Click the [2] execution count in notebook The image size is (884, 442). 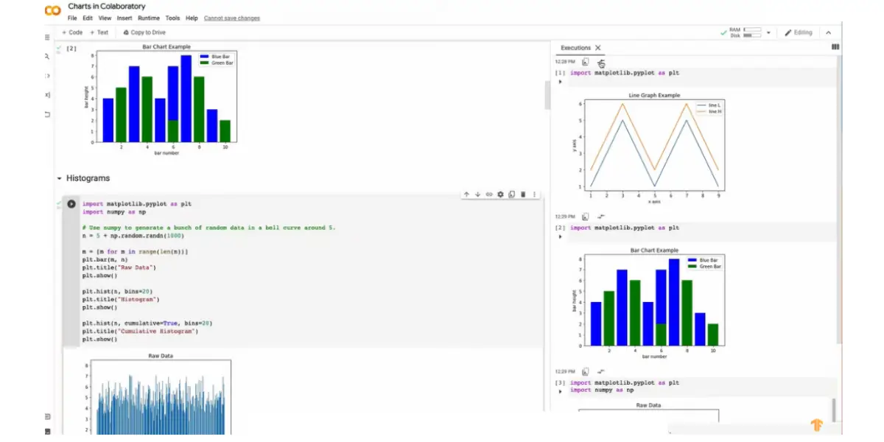71,49
